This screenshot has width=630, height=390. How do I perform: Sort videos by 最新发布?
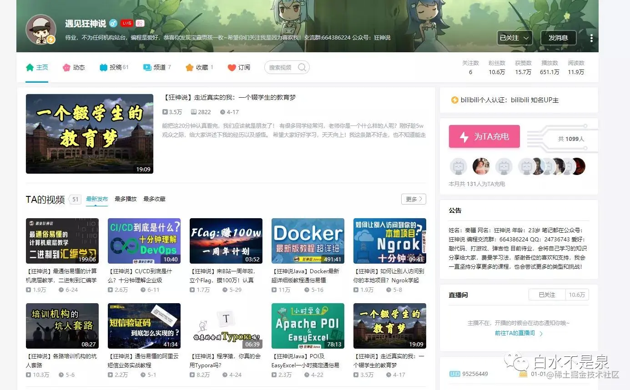point(97,199)
